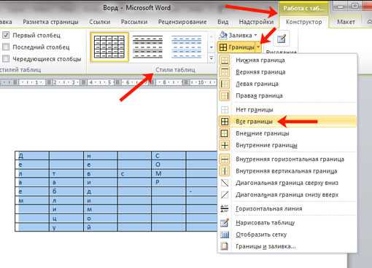Choose Нет границы menu entry

(287, 109)
